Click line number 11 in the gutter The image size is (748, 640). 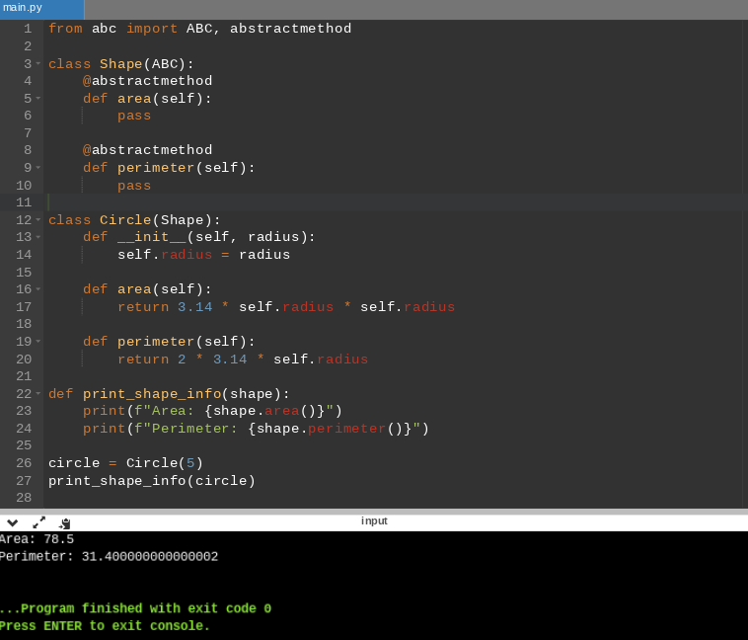coord(24,202)
